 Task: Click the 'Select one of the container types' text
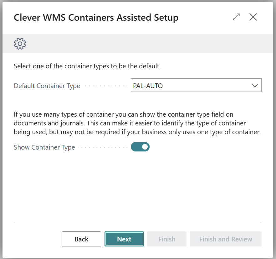tap(87, 66)
